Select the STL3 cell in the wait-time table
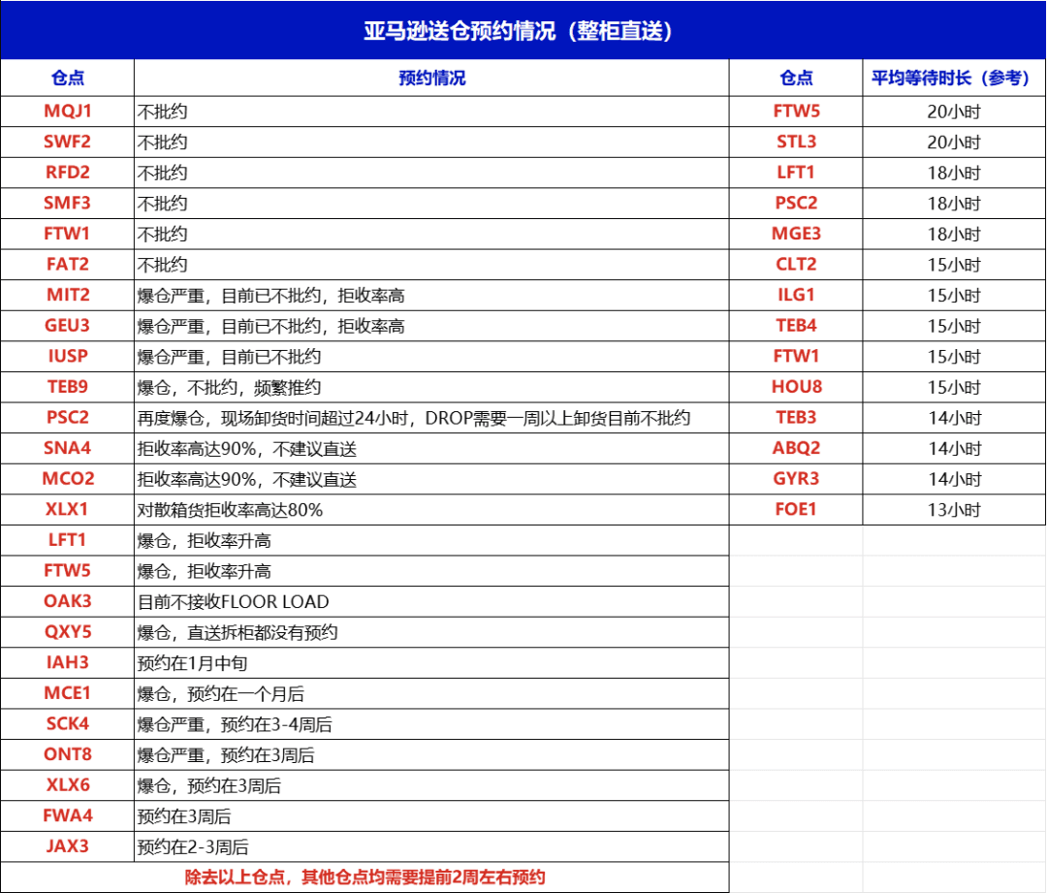 click(x=796, y=142)
